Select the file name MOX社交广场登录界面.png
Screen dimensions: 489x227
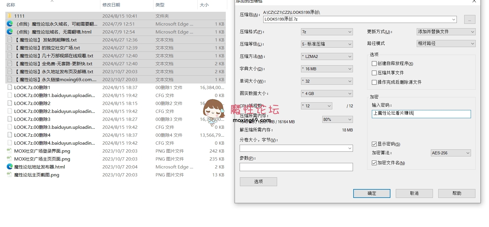point(42,151)
